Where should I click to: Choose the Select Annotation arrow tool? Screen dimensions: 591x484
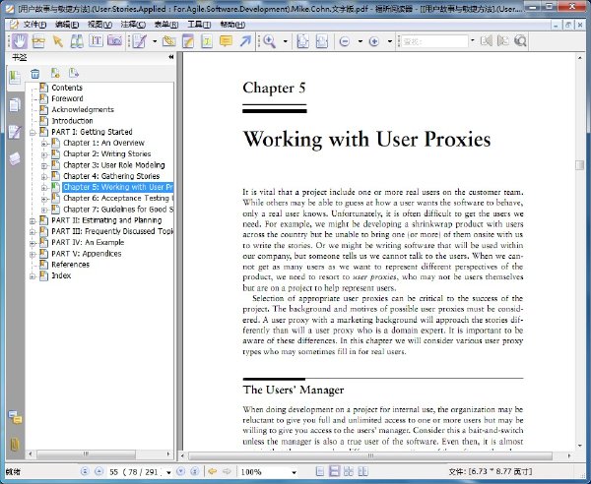click(x=58, y=41)
